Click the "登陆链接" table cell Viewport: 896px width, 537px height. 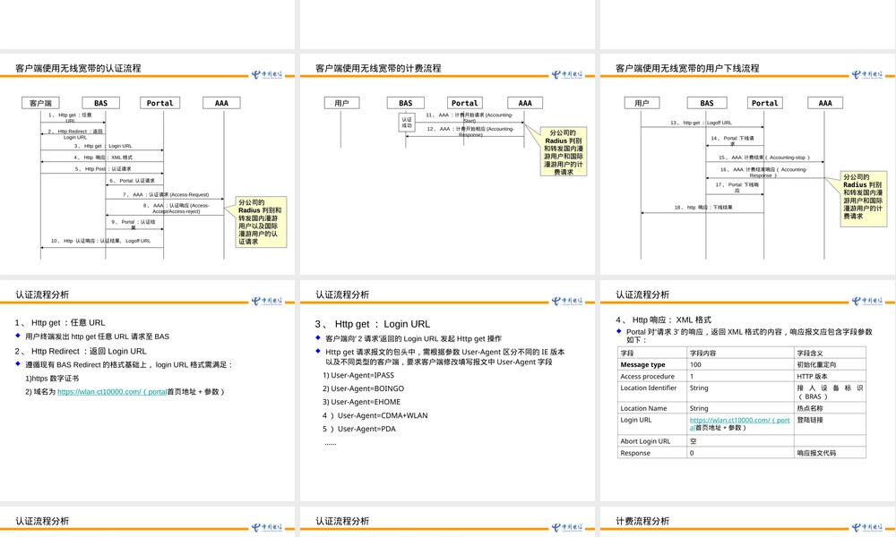pyautogui.click(x=830, y=425)
